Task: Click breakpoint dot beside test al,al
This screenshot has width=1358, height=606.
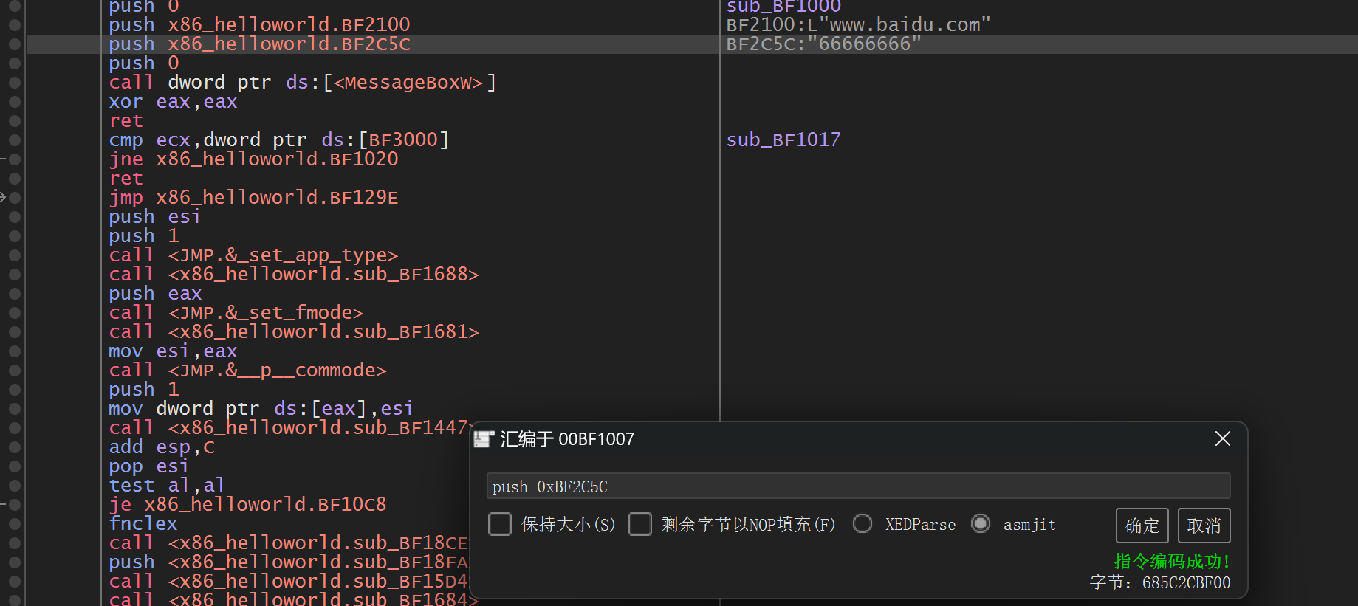Action: [14, 486]
